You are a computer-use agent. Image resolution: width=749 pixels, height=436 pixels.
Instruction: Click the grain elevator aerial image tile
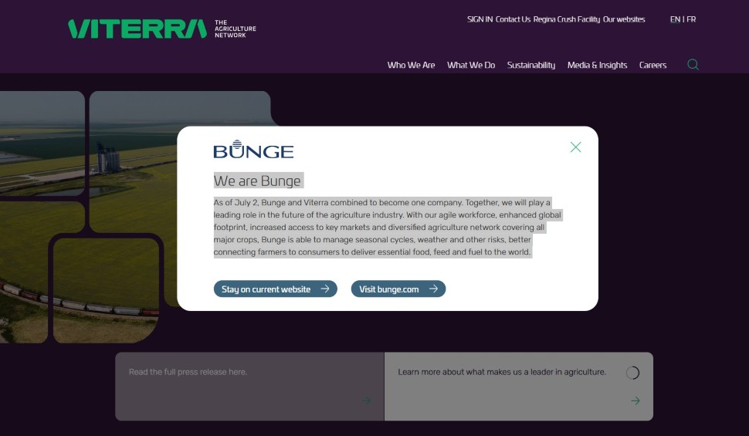coord(133,162)
